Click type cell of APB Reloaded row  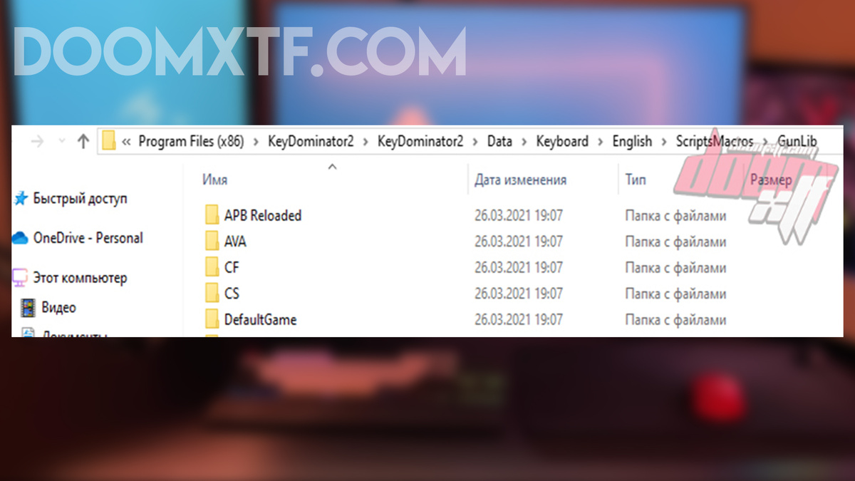pos(675,215)
